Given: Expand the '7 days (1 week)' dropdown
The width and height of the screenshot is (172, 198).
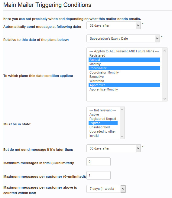Looking at the screenshot, I should click(106, 189).
